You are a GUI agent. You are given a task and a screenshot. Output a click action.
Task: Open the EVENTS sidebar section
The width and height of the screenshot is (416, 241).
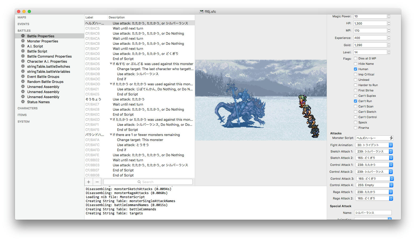[x=23, y=24]
